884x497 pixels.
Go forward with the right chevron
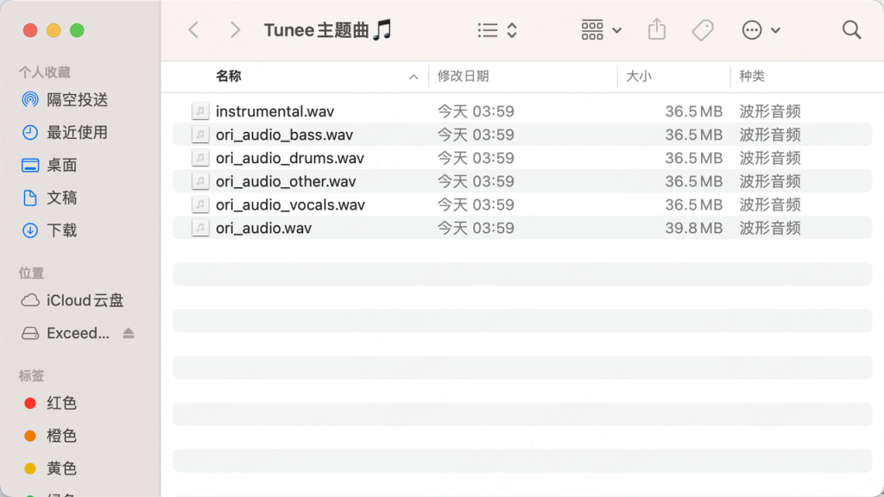click(x=235, y=30)
